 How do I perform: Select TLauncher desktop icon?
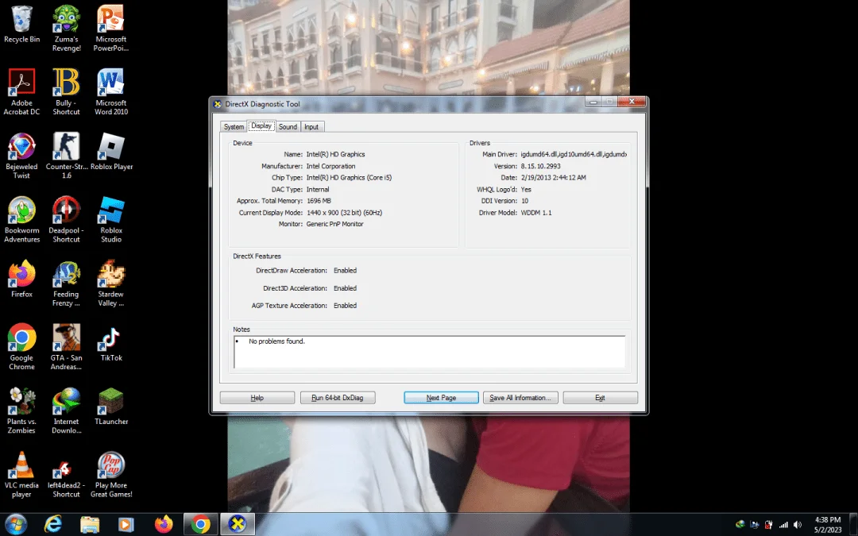point(111,407)
